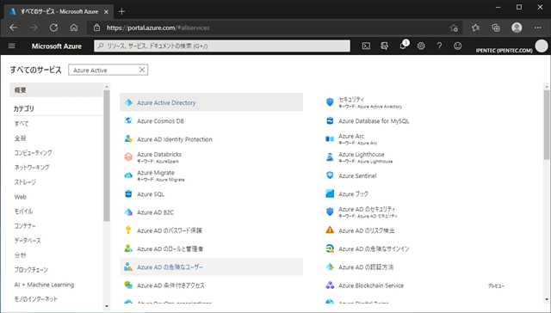Viewport: 551px width, 313px height.
Task: Open the feedback smiley icon
Action: coord(457,46)
